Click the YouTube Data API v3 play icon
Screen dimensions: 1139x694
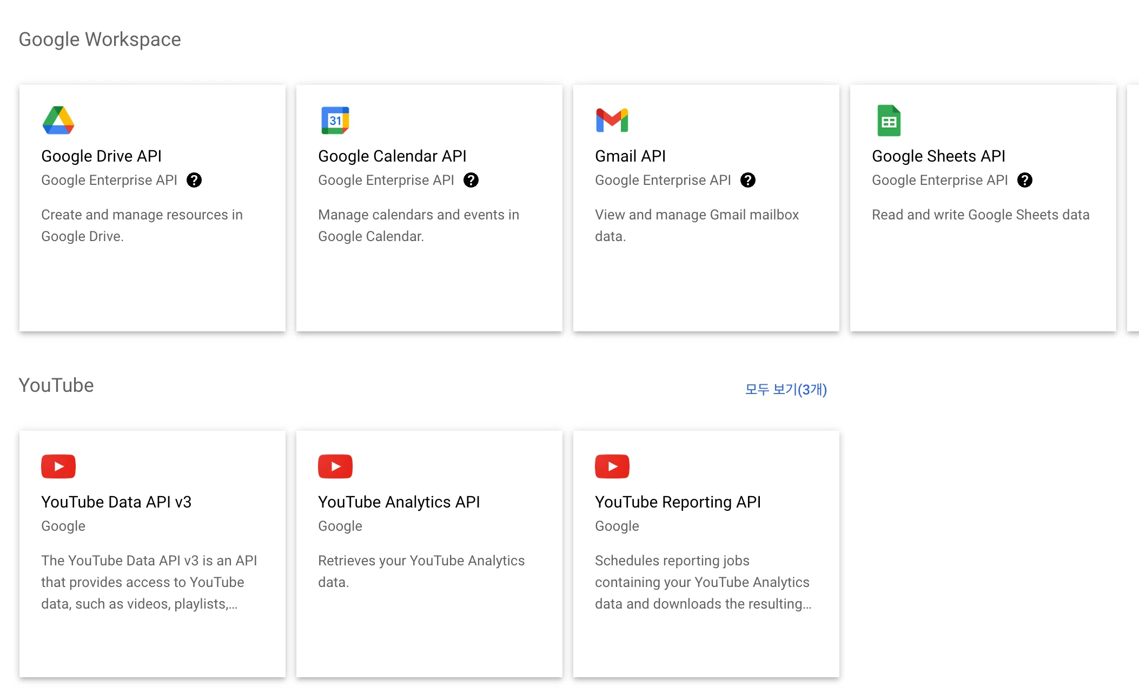pyautogui.click(x=58, y=466)
